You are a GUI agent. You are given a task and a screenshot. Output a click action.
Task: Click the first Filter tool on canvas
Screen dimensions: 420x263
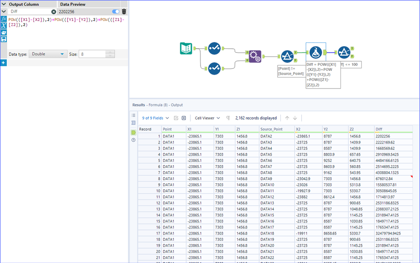click(287, 56)
